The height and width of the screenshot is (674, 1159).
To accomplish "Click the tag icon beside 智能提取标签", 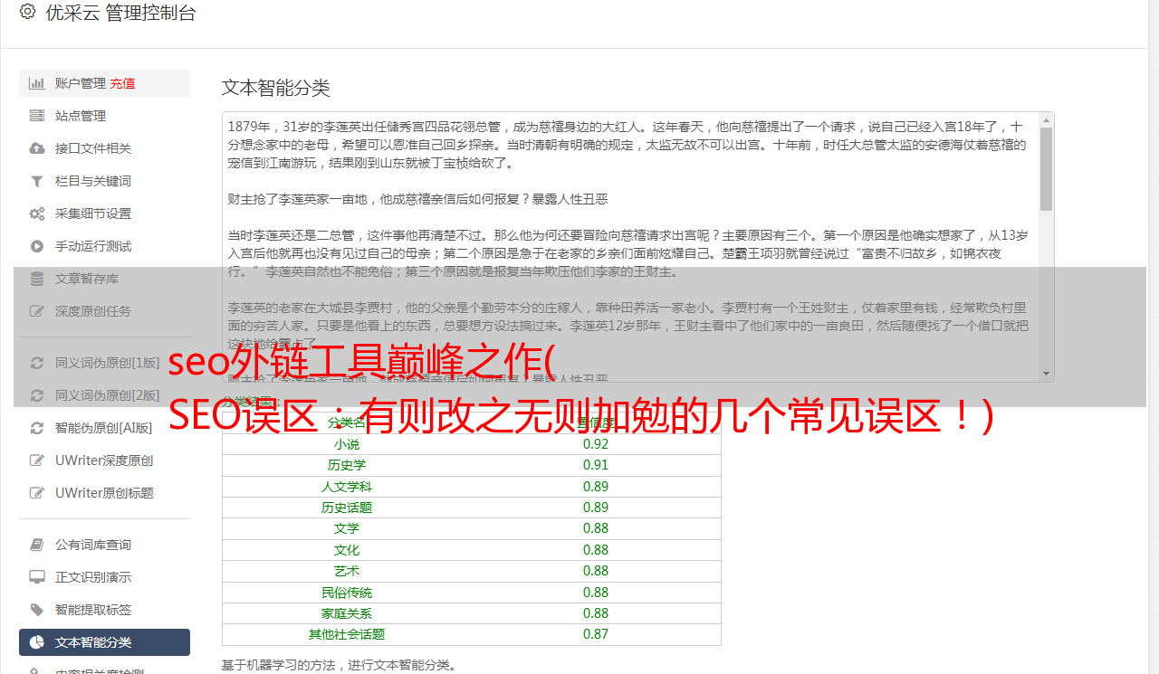I will point(37,610).
